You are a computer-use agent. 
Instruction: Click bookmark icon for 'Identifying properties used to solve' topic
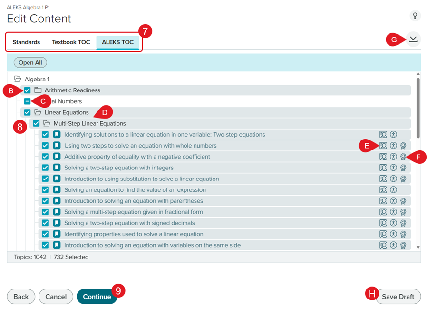pos(57,234)
